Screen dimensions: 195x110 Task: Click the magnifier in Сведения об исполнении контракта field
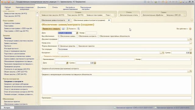(191, 71)
